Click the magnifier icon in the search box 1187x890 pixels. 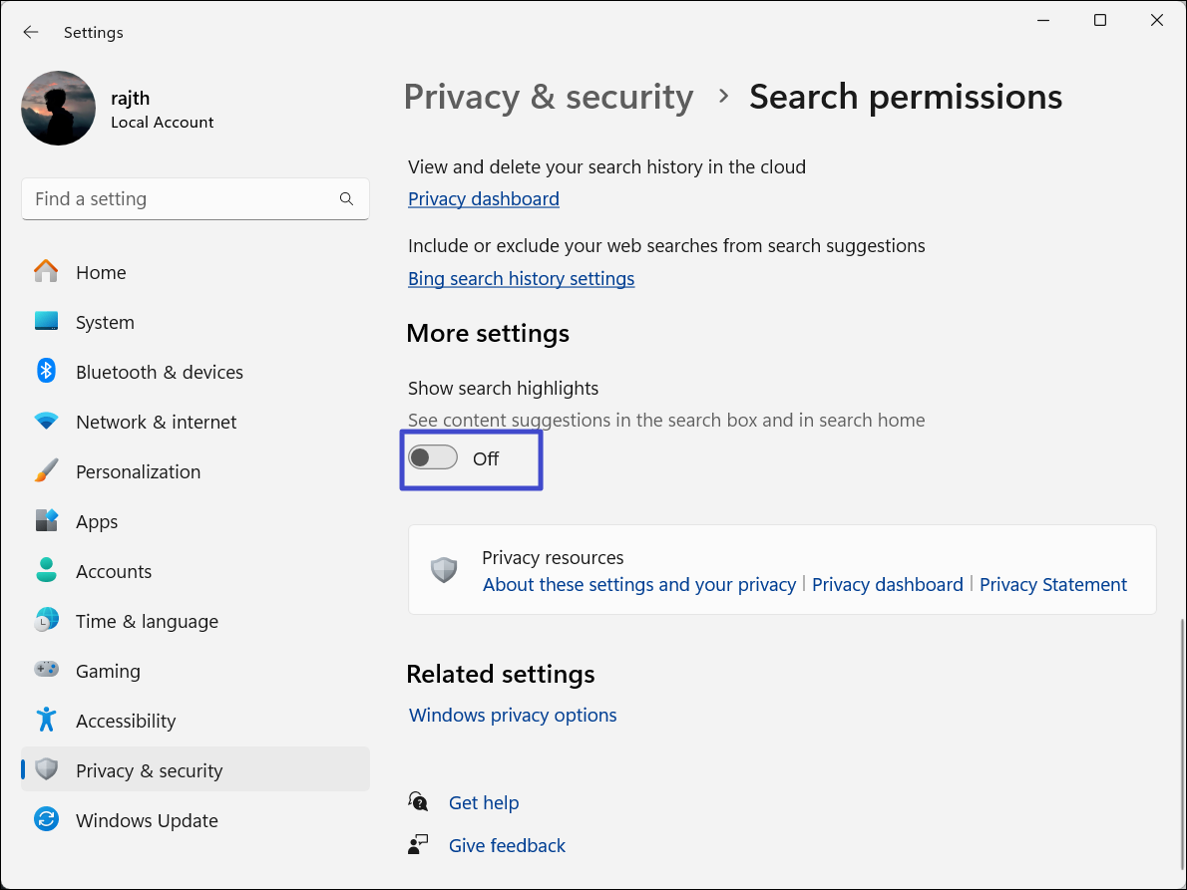(x=346, y=199)
